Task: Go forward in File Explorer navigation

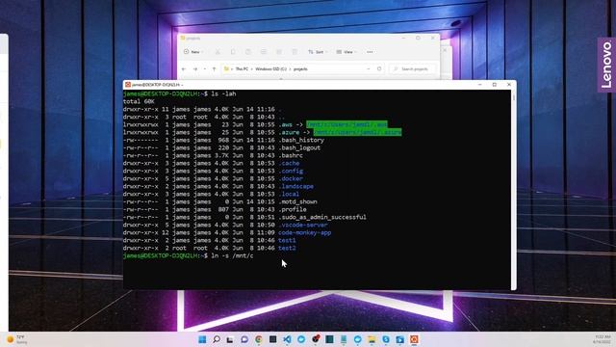Action: coord(194,68)
